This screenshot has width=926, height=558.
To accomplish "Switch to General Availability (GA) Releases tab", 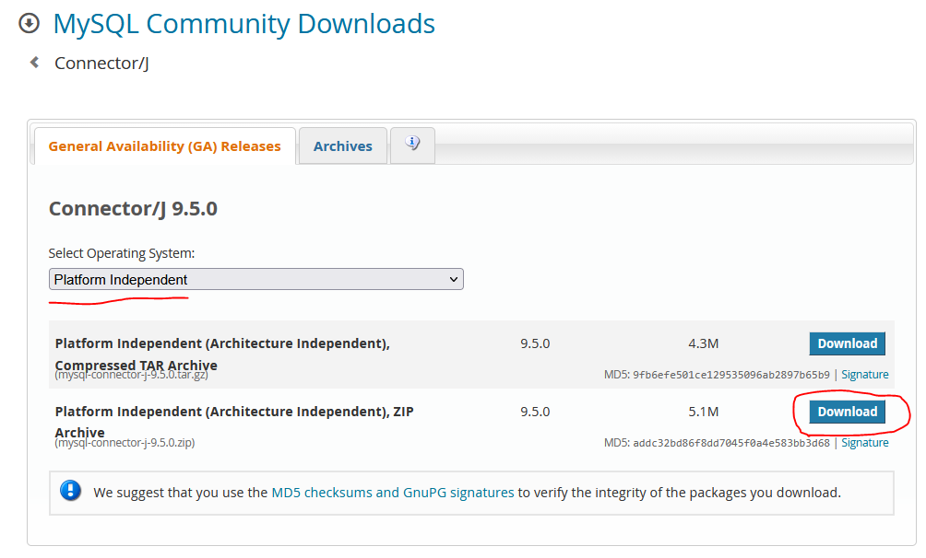I will click(x=164, y=146).
